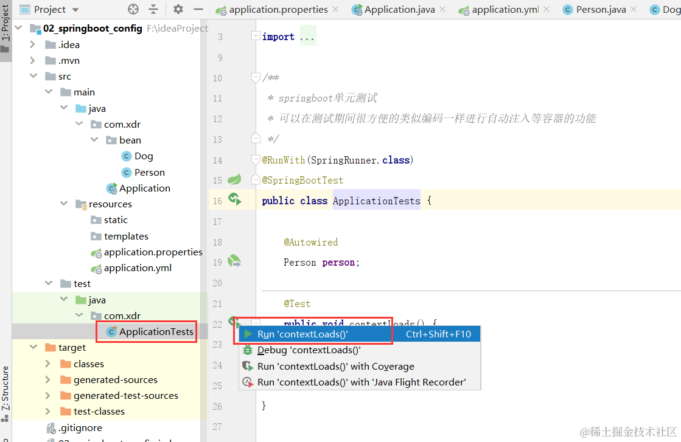Choose Run with 'Java Flight Recorder'
The width and height of the screenshot is (681, 442).
[360, 382]
